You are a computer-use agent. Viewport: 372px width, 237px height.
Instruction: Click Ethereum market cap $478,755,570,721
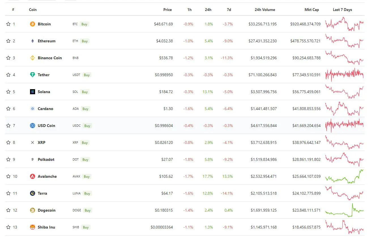[x=305, y=41]
